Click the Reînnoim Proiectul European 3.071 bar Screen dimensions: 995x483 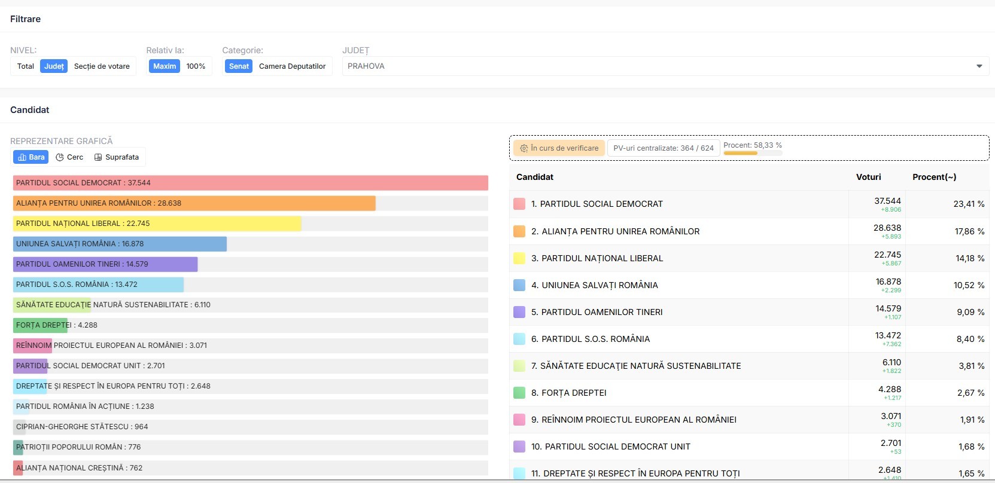33,346
